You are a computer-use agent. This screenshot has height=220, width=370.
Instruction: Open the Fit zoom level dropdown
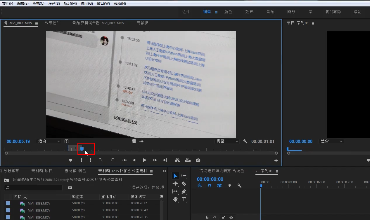(49, 141)
